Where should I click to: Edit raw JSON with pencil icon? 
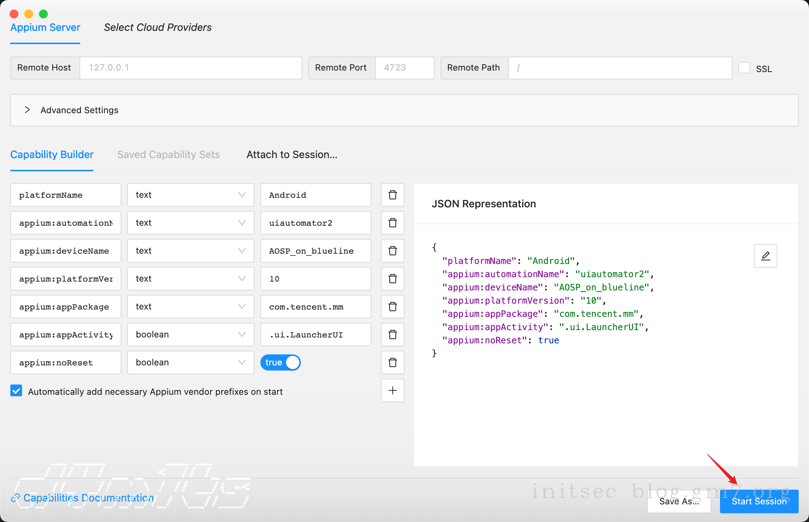click(765, 256)
